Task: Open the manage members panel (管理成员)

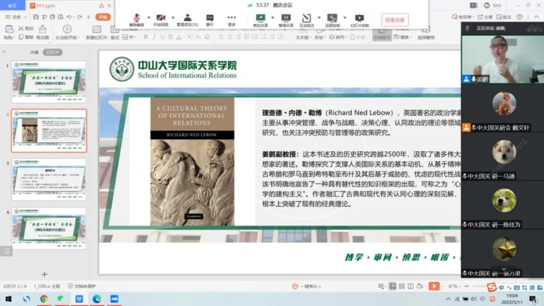Action: tap(187, 18)
